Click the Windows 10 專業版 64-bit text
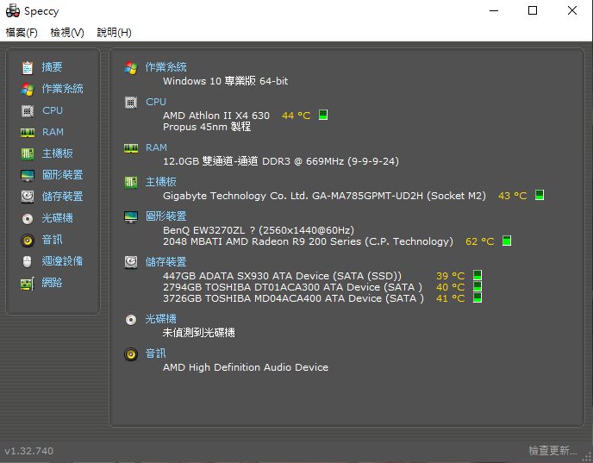This screenshot has width=593, height=463. tap(226, 81)
